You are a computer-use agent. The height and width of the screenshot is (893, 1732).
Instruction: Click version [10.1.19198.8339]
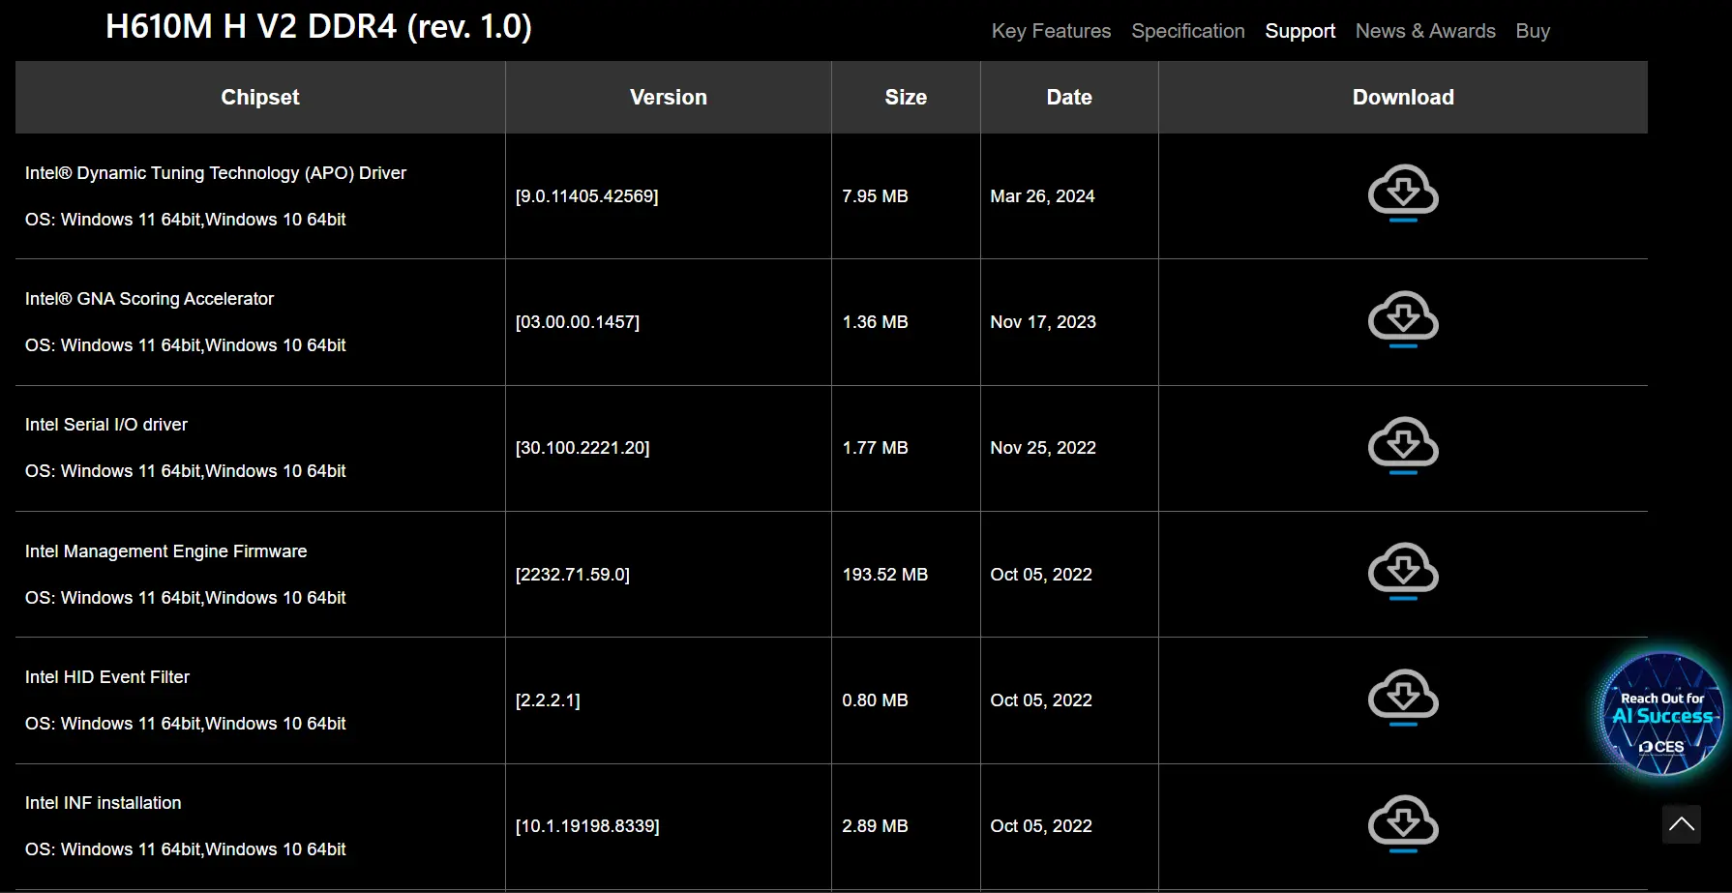pos(587,826)
